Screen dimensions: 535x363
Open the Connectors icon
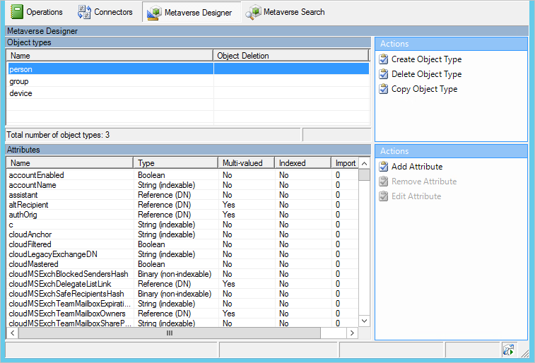tap(83, 12)
